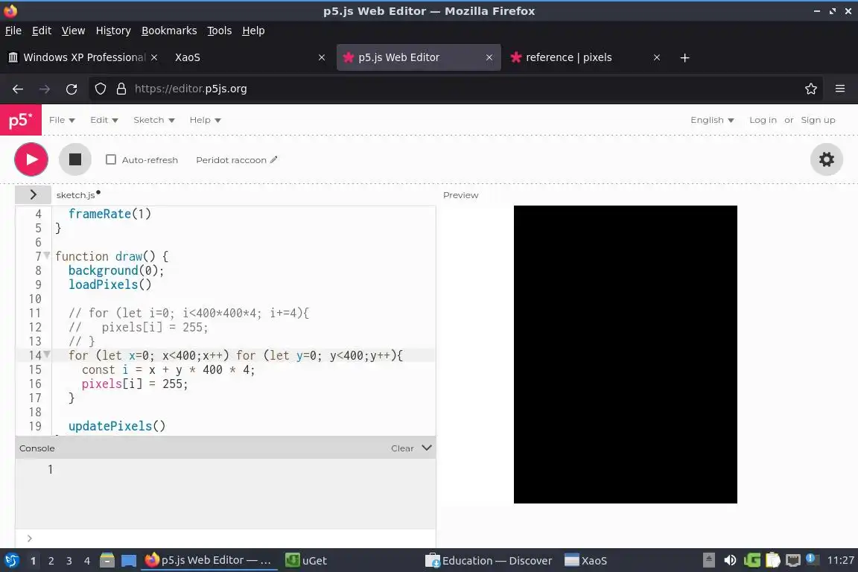Click the black preview canvas
Screen dimensions: 858x572
(626, 354)
